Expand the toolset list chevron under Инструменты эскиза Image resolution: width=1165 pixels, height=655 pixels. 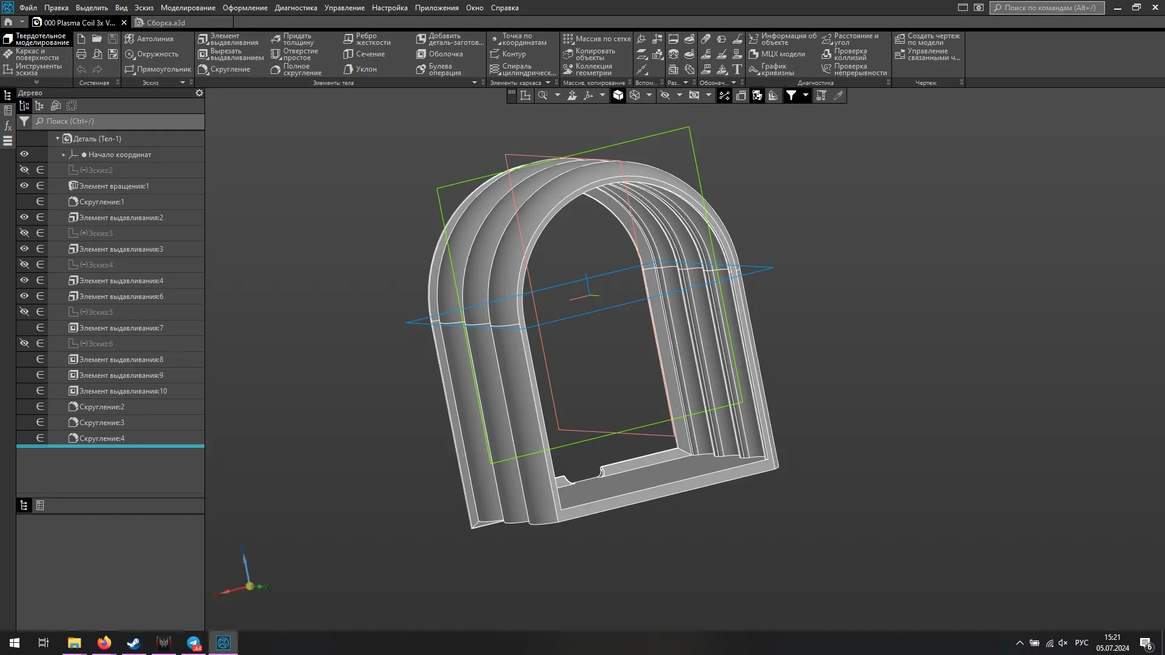click(x=36, y=82)
